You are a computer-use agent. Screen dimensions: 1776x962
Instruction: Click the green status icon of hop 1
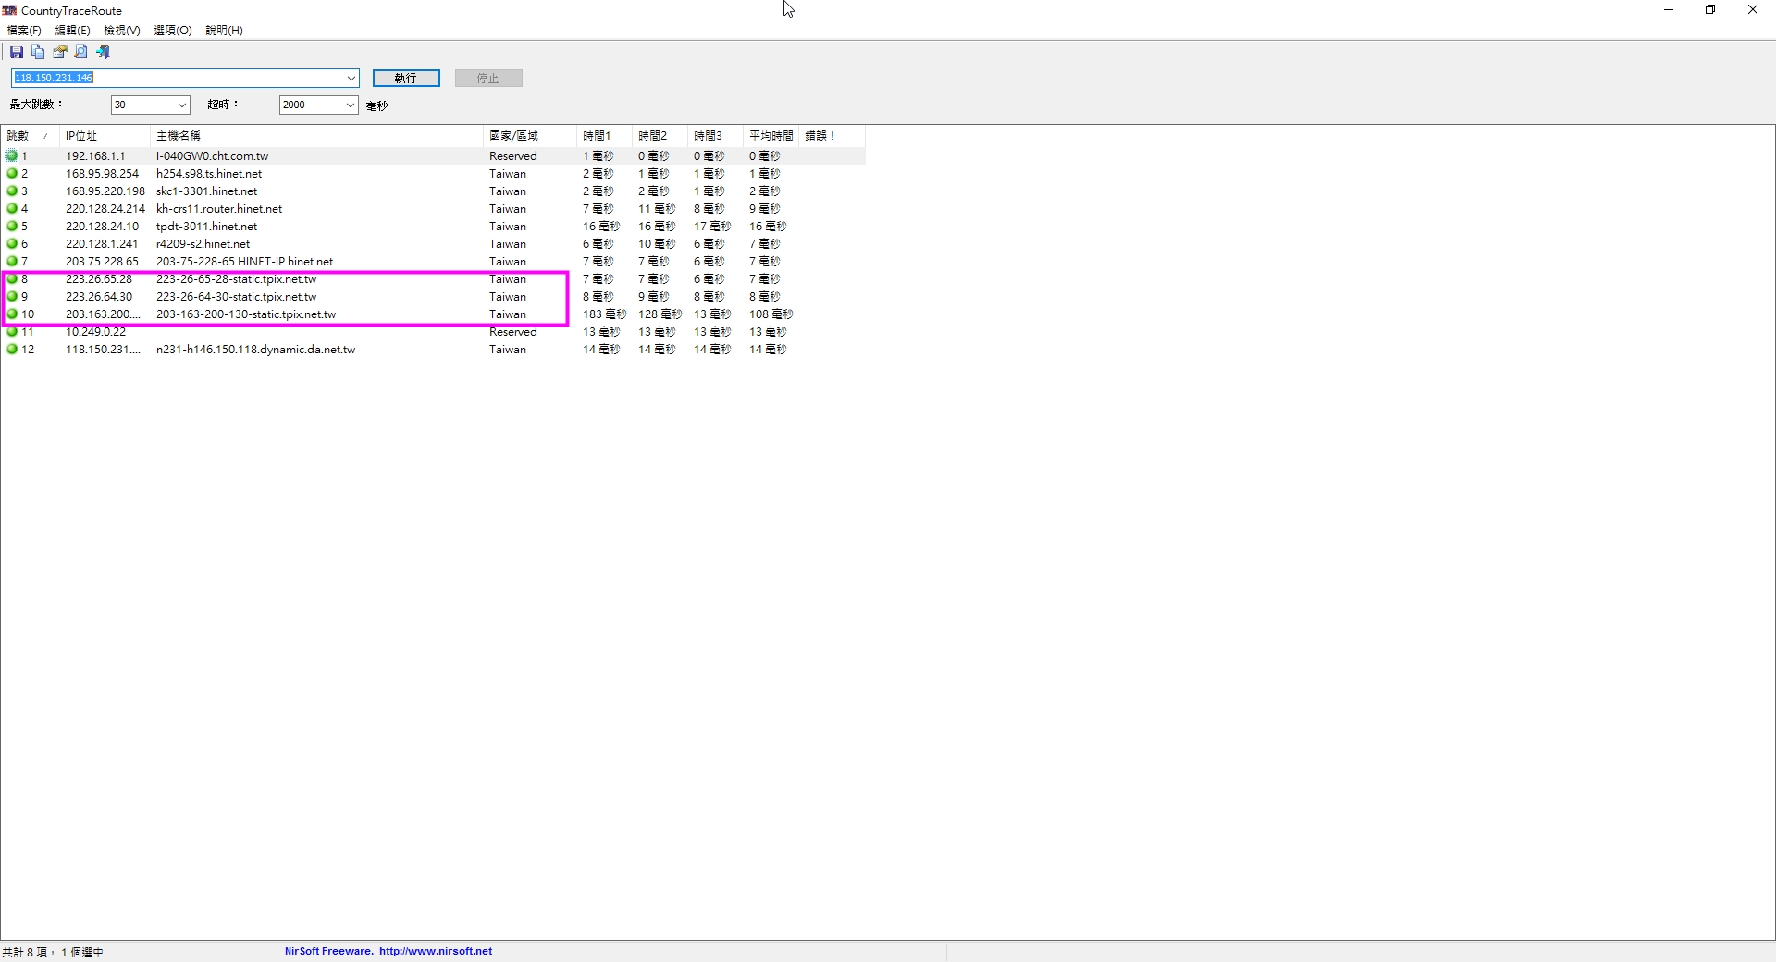pos(12,156)
